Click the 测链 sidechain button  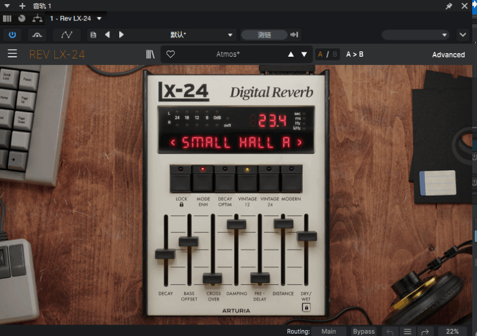coord(264,35)
